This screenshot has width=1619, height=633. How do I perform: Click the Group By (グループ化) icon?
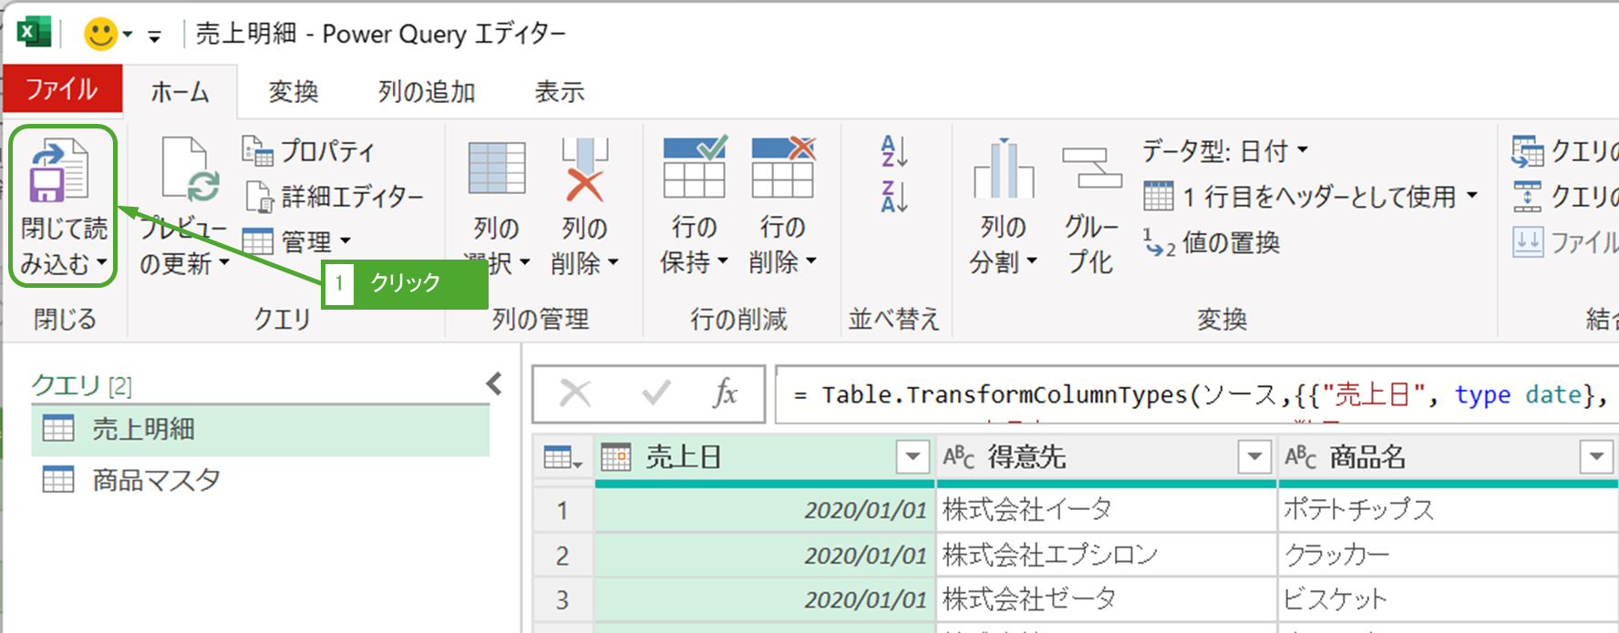1090,170
